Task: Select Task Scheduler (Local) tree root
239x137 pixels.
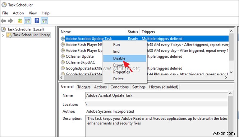Action: [26, 29]
